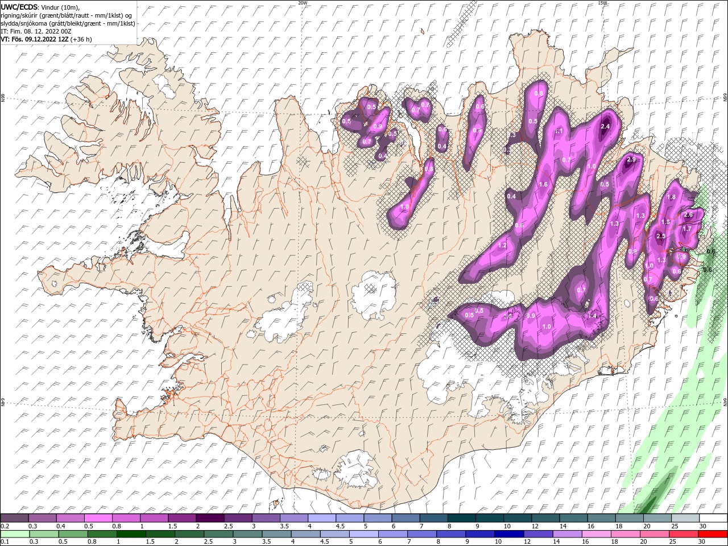The width and height of the screenshot is (728, 546).
Task: Select the red rain swatch labeled 30
Action: [x=712, y=533]
